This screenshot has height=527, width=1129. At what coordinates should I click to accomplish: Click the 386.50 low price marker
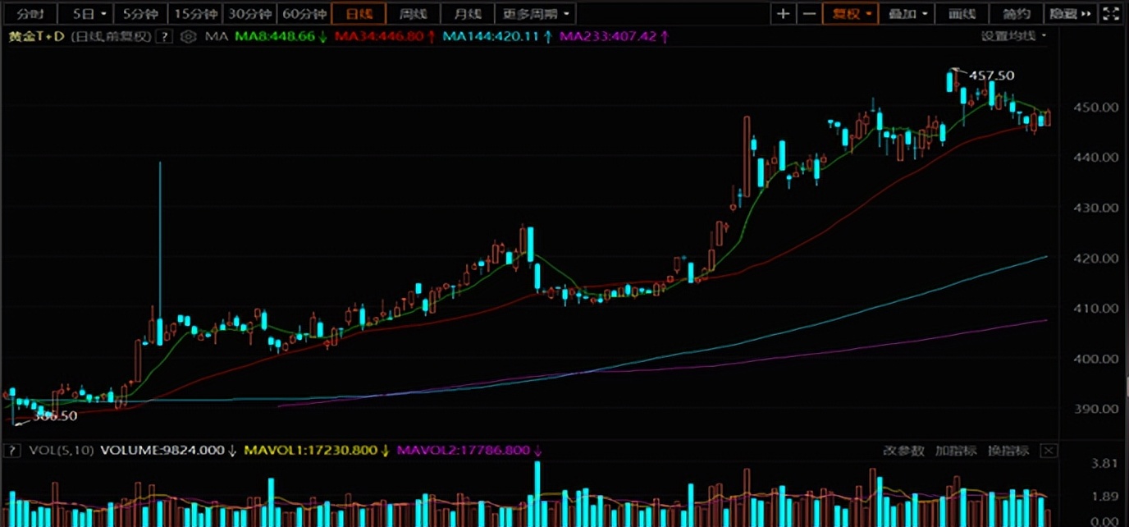point(54,416)
